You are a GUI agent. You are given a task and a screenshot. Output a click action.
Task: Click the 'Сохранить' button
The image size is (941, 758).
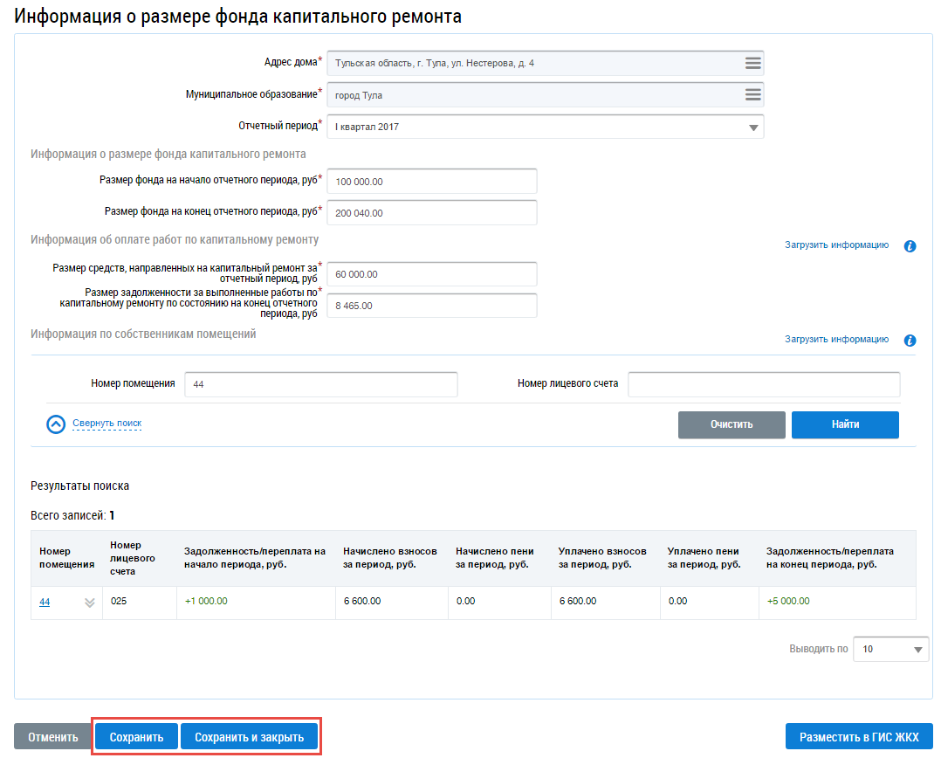(136, 737)
